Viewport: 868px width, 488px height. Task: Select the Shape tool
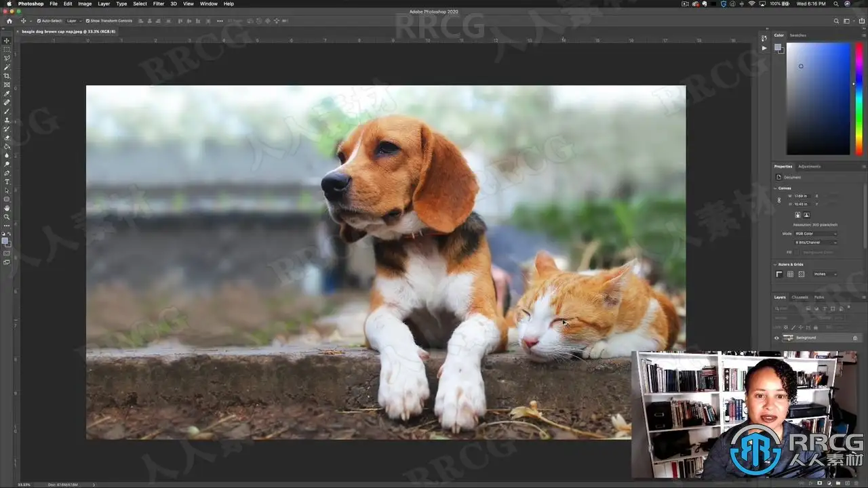7,199
